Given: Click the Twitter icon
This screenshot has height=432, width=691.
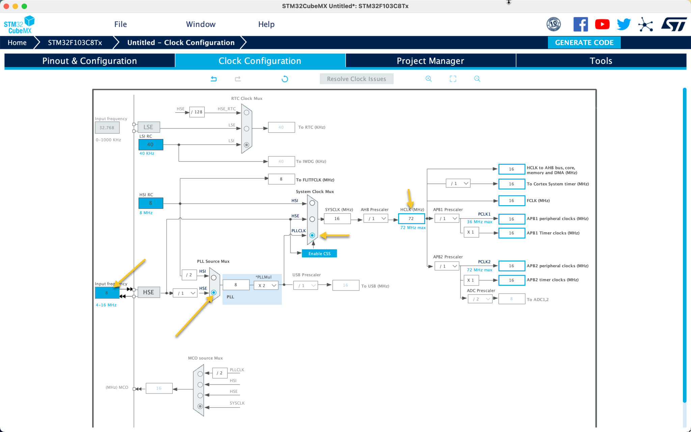Looking at the screenshot, I should 624,24.
